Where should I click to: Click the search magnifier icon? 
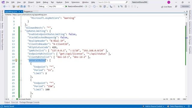[127, 2]
